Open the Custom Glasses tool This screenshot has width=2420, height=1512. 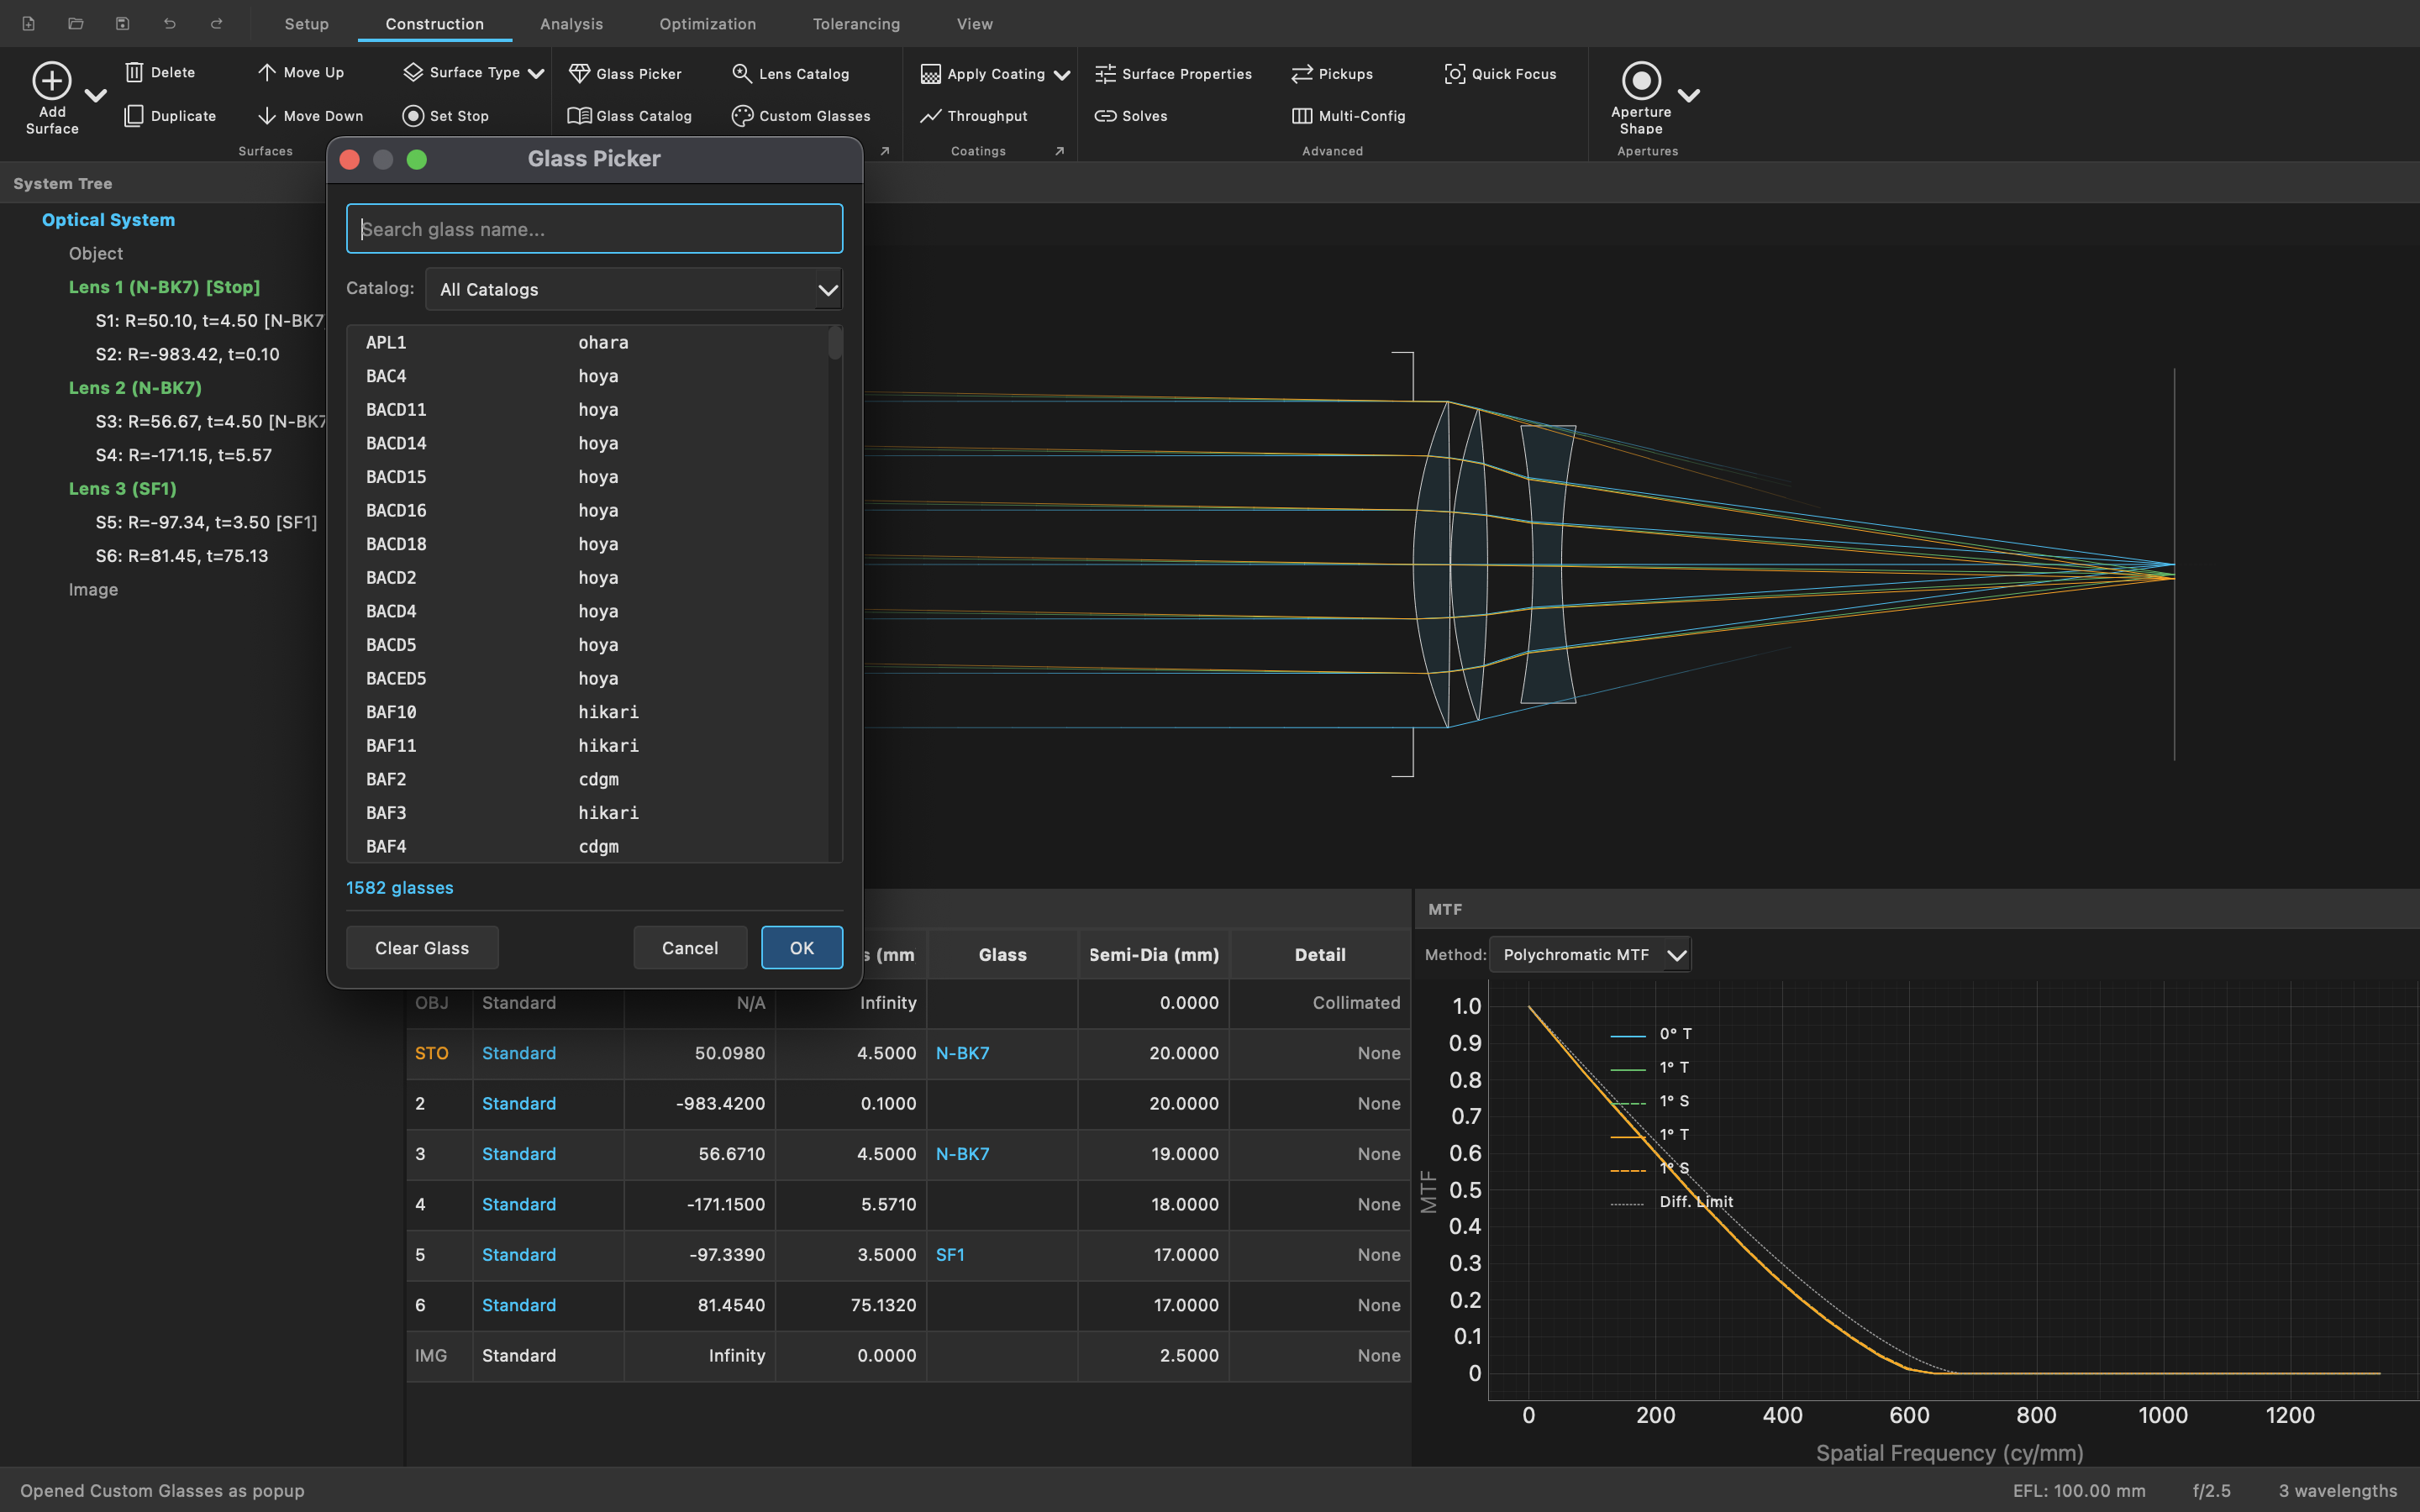[742, 115]
